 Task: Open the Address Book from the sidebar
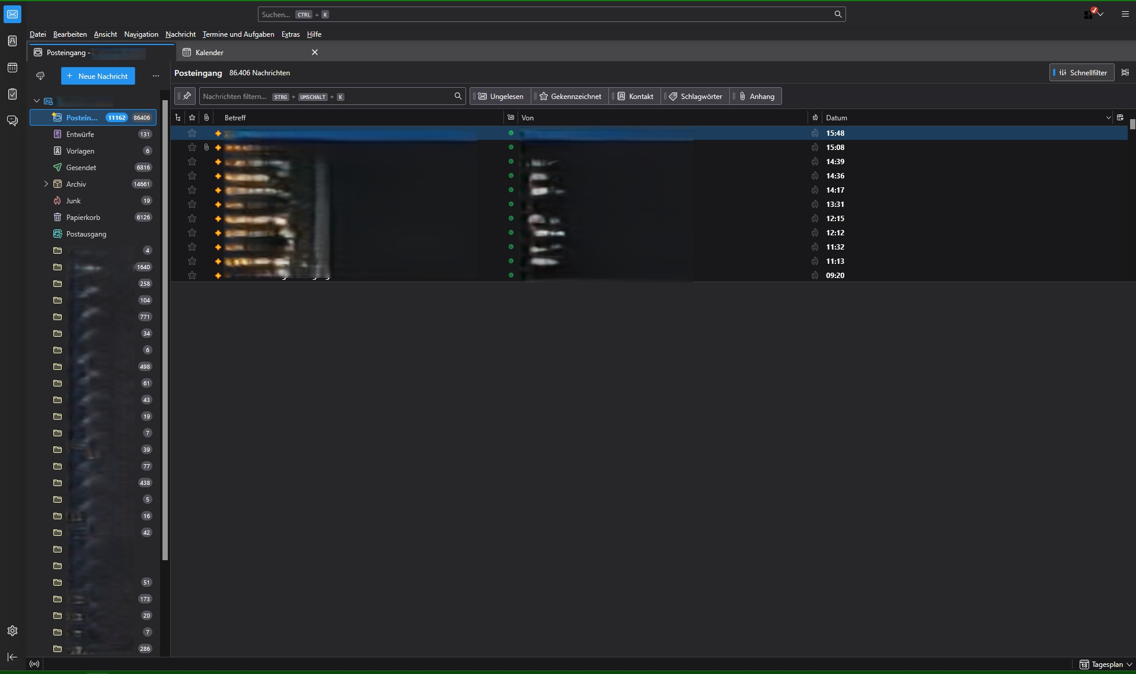[x=12, y=41]
